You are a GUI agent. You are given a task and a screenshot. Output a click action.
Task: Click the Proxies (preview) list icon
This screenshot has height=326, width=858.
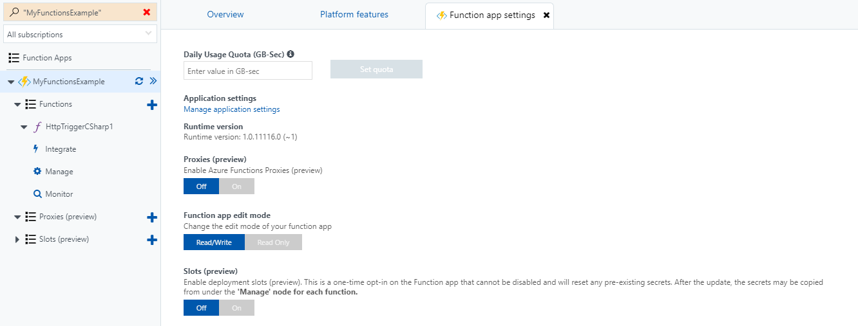30,217
